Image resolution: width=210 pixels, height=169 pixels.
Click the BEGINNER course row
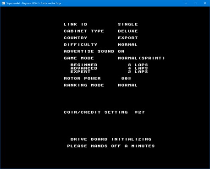[x=84, y=65]
